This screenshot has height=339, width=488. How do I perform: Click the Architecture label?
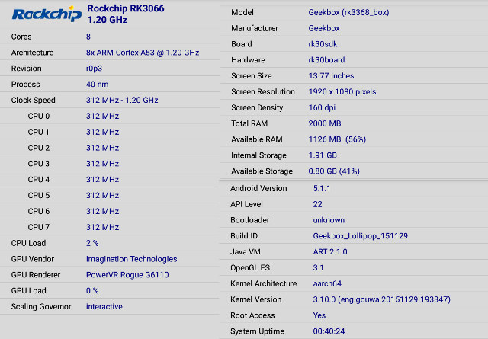(x=32, y=53)
